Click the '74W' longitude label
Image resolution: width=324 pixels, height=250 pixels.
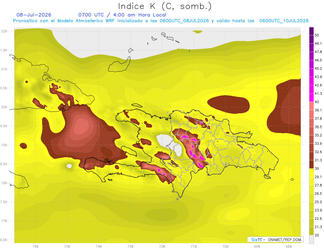pyautogui.click(x=99, y=246)
